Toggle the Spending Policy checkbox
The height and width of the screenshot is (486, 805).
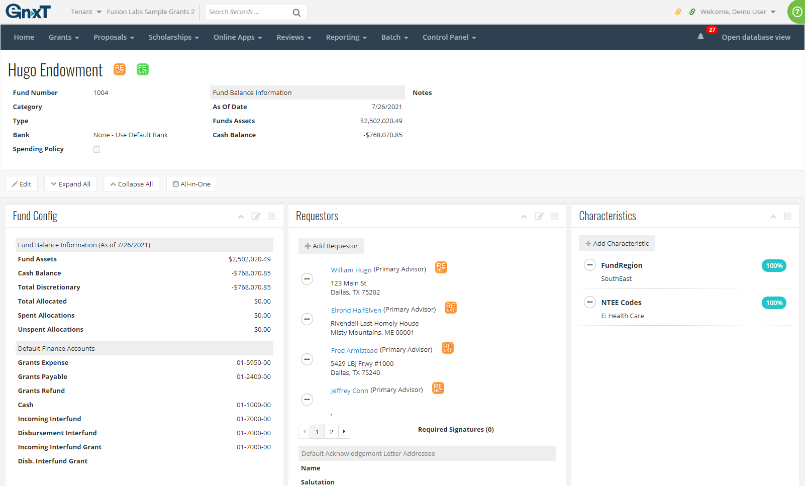96,149
